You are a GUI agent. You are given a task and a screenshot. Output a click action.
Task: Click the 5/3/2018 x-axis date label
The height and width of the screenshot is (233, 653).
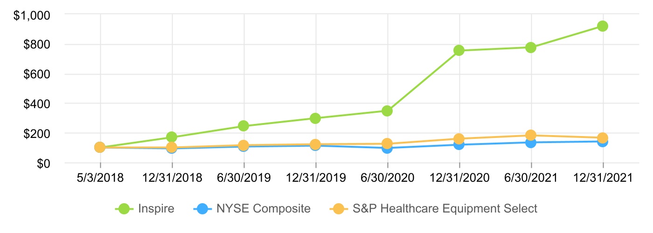[x=100, y=178]
